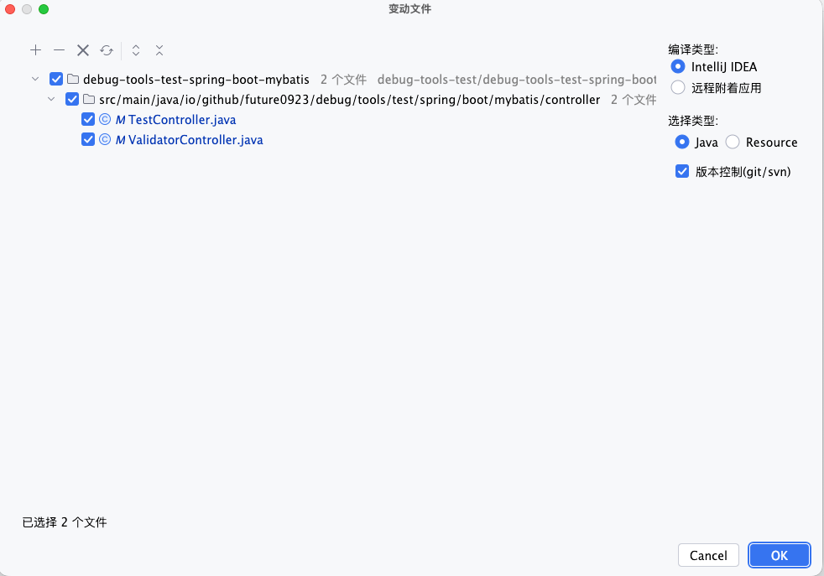Click the remove (minus) toolbar icon
This screenshot has width=824, height=576.
pos(60,50)
